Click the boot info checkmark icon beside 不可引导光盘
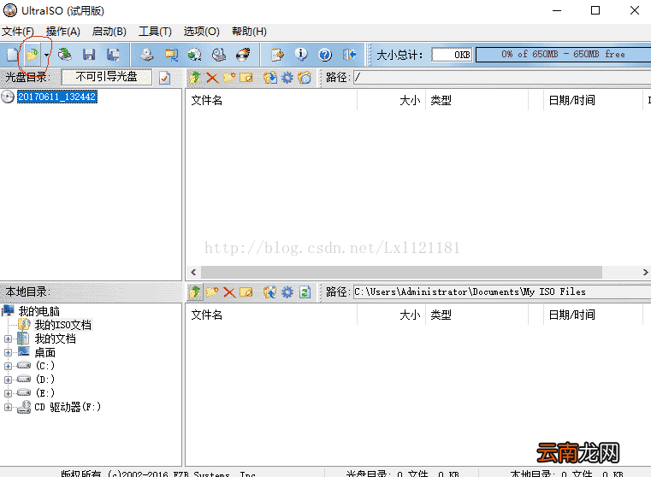 click(165, 78)
